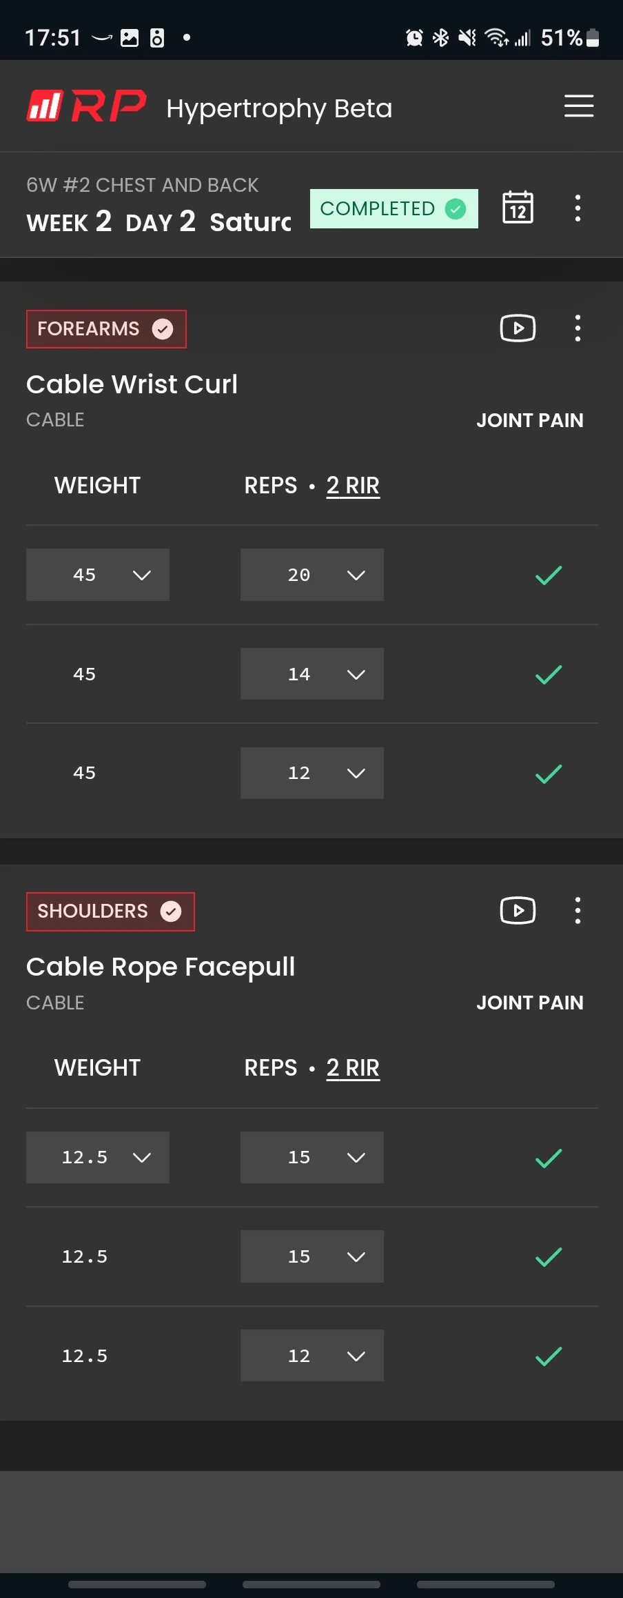Image resolution: width=623 pixels, height=1598 pixels.
Task: Play the Cable Wrist Curl video demo
Action: click(x=518, y=328)
